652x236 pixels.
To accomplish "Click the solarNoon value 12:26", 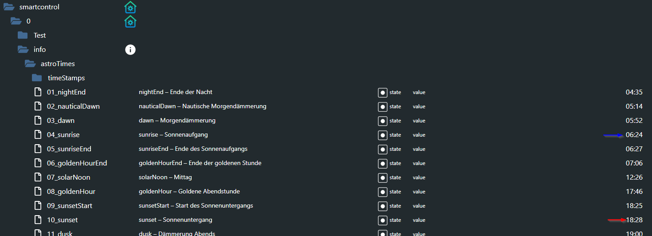I will 634,177.
